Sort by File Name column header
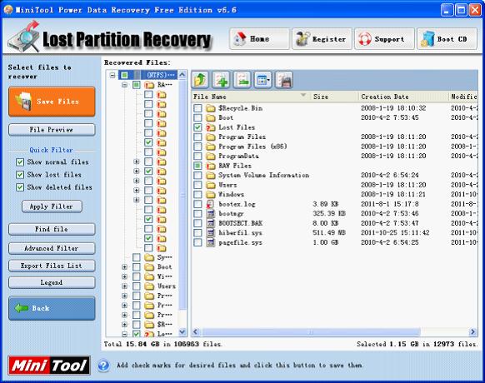 tap(251, 97)
